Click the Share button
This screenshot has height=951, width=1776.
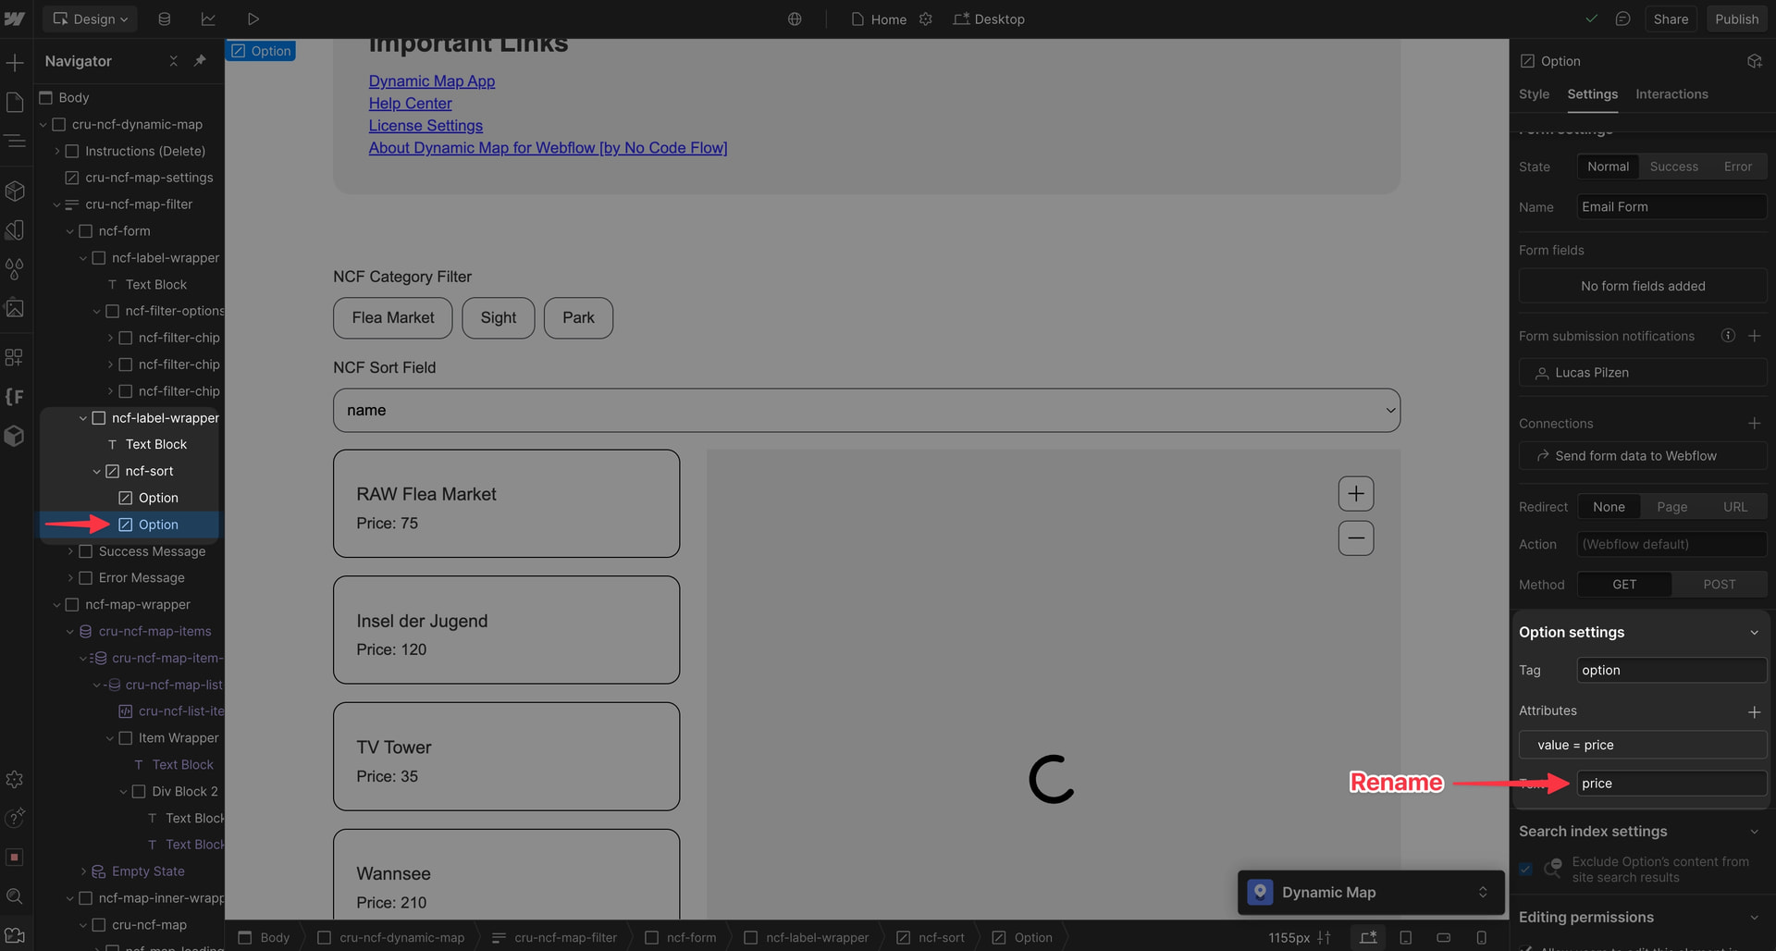click(x=1671, y=19)
